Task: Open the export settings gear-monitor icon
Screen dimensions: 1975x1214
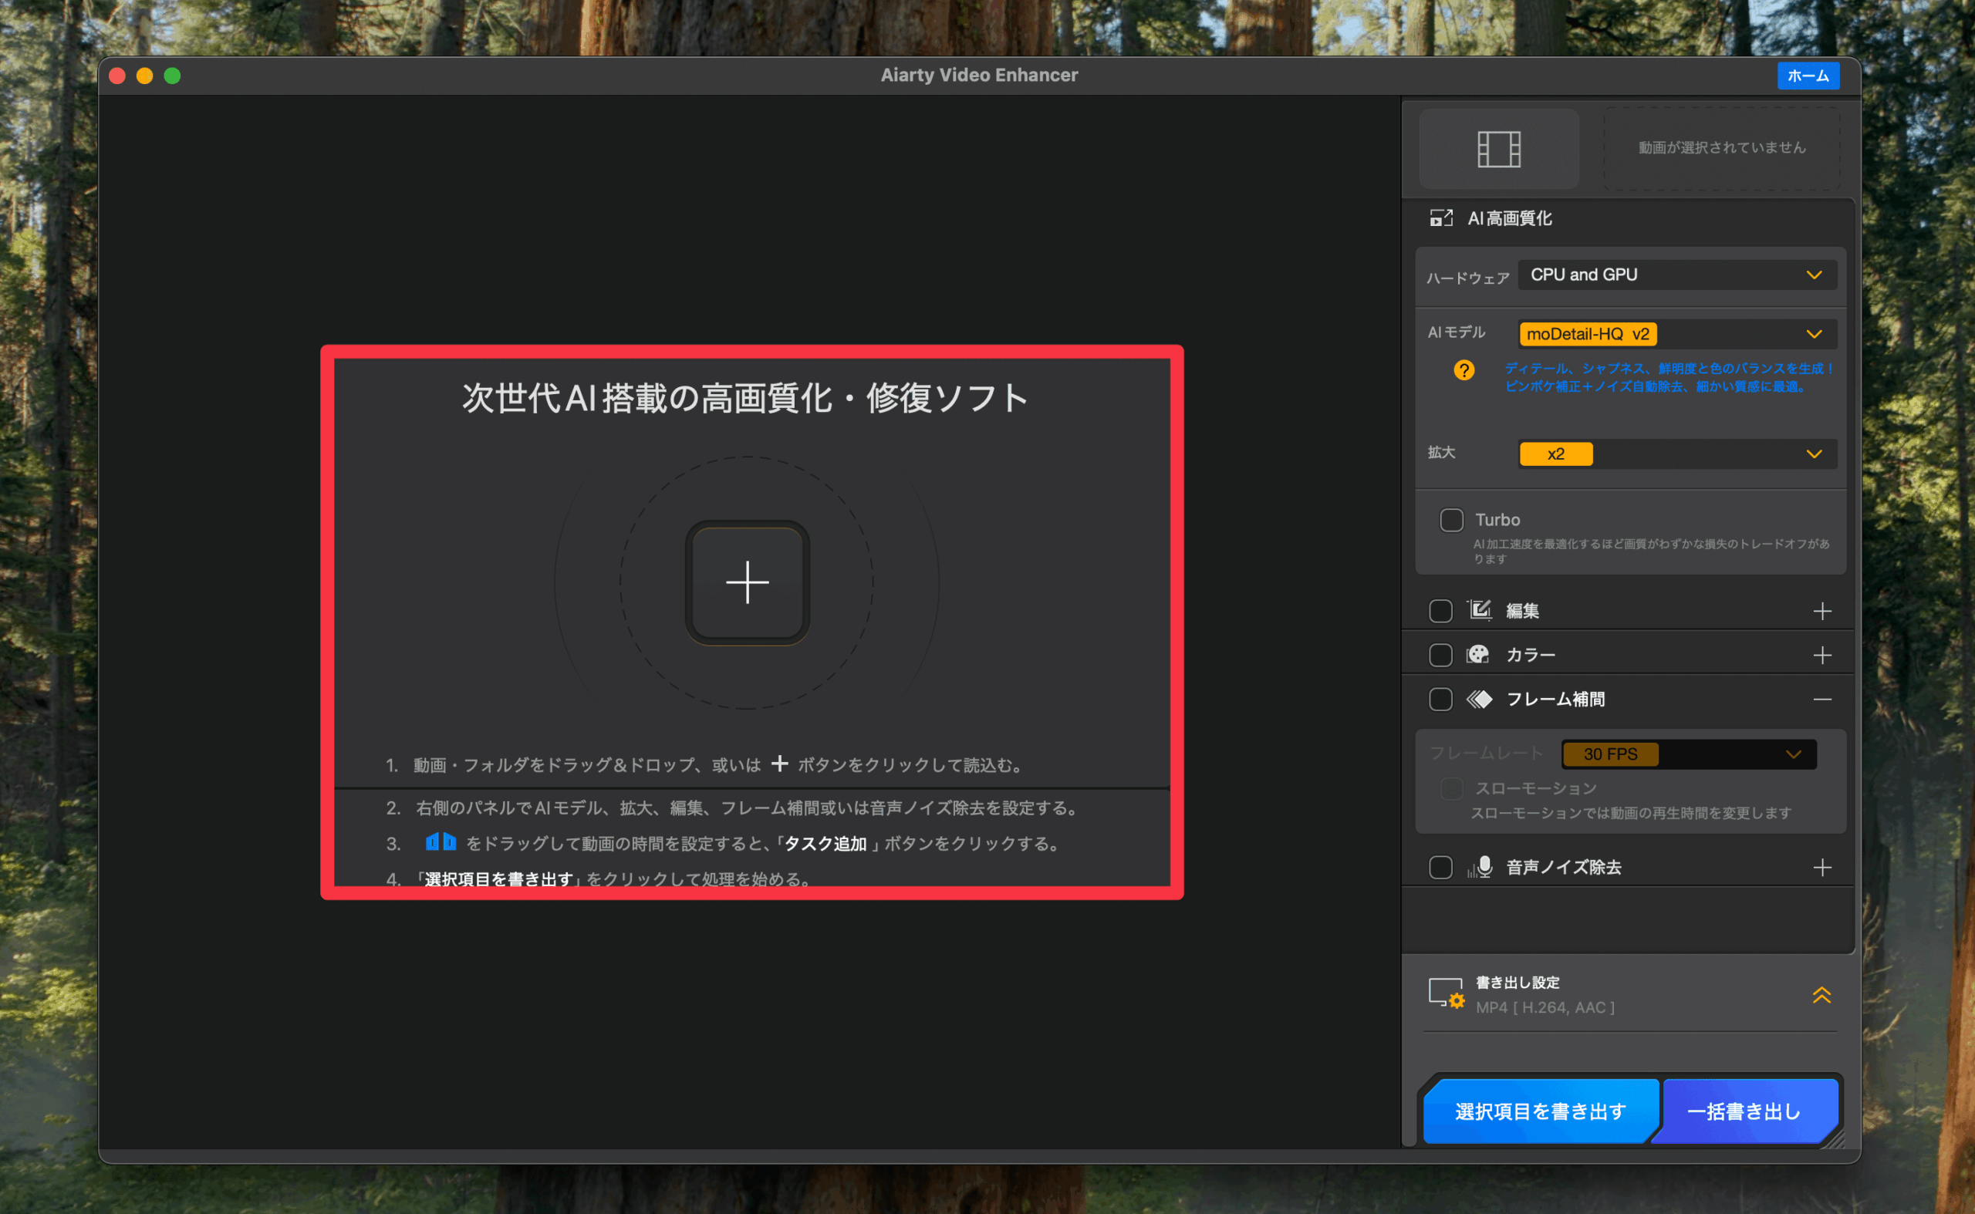Action: (x=1446, y=993)
